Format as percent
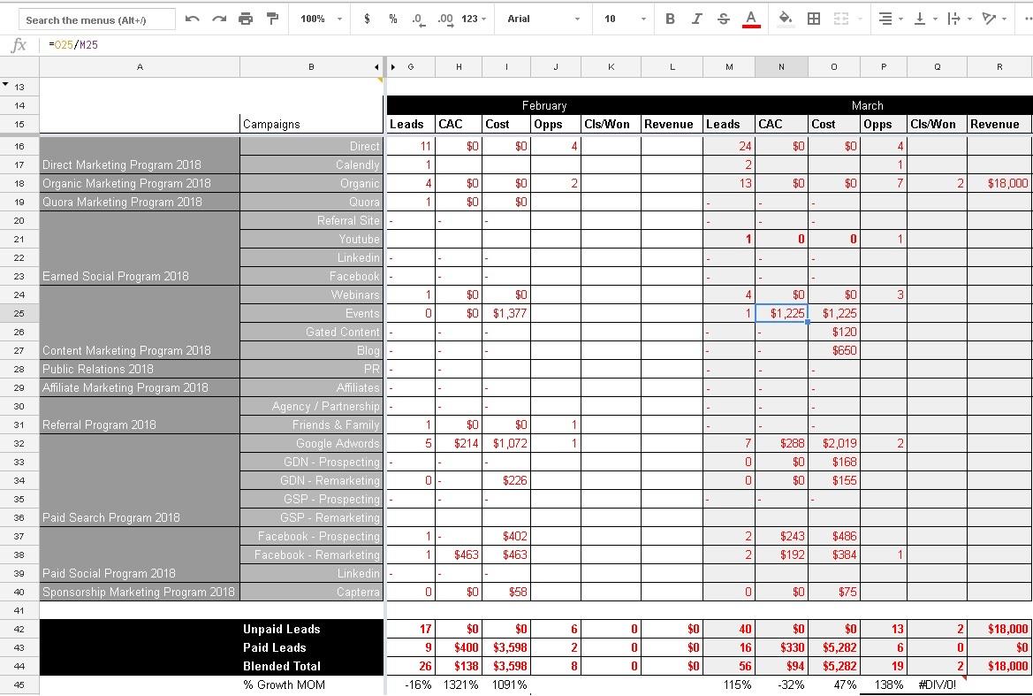 click(x=392, y=19)
